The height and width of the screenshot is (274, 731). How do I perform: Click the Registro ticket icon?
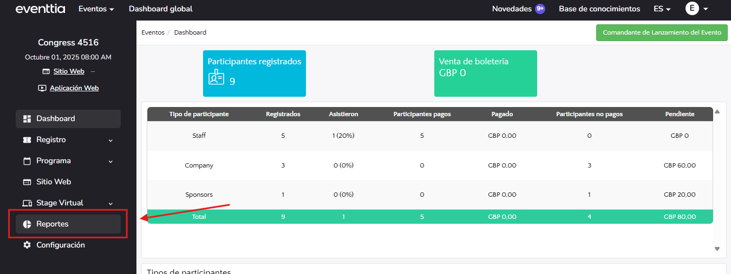point(27,140)
